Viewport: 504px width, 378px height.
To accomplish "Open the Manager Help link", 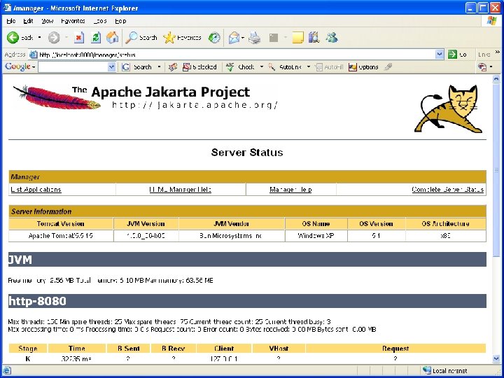I will point(290,189).
